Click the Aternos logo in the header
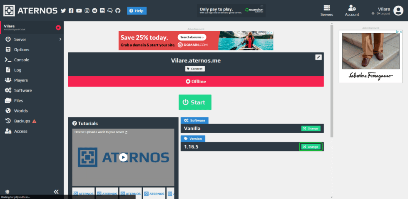The image size is (408, 199). coord(30,11)
